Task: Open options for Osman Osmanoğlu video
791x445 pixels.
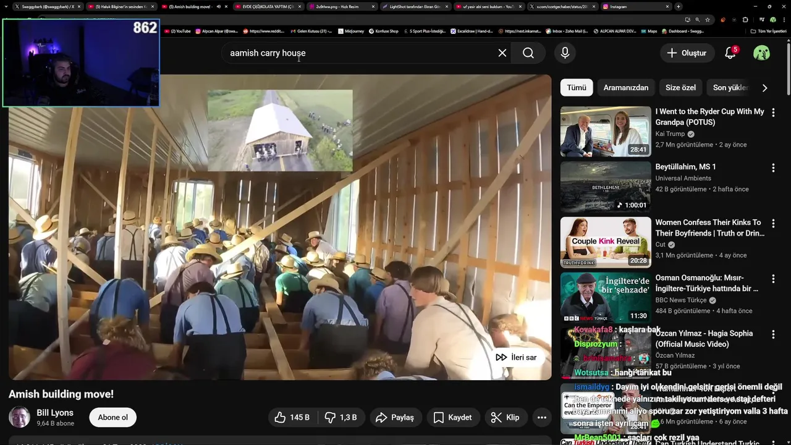Action: click(772, 279)
